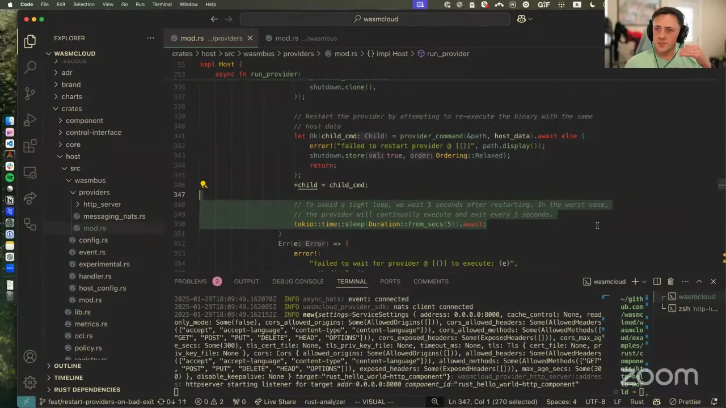Viewport: 726px width, 408px height.
Task: Kill the terminal with trash icon
Action: pos(670,282)
